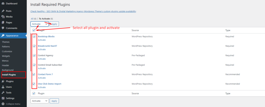Image resolution: width=265 pixels, height=107 pixels.
Task: Open the Contact form 7 plugin link
Action: point(45,74)
